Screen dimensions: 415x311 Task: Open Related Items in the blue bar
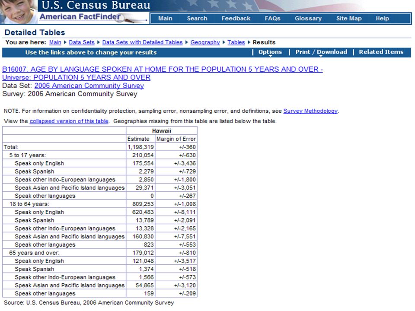coord(381,52)
